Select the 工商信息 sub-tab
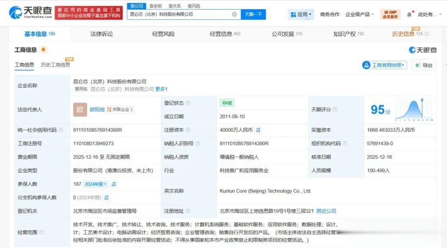Viewport: 447px width, 248px height. coord(24,65)
